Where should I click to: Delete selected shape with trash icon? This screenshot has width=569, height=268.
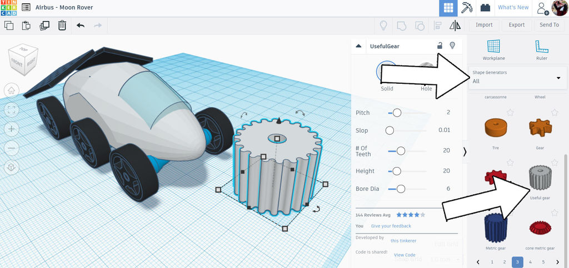tap(62, 26)
